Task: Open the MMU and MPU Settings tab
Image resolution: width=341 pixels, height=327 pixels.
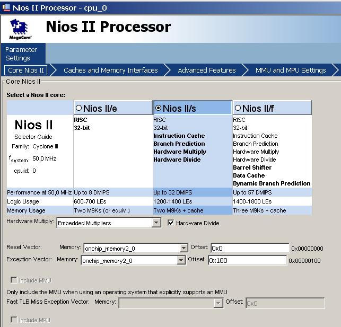Action: [291, 70]
